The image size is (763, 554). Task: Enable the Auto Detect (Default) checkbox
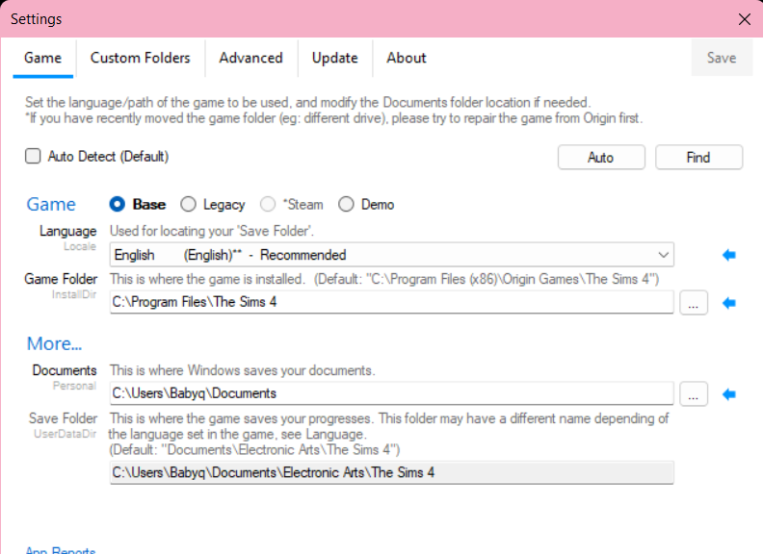coord(33,156)
